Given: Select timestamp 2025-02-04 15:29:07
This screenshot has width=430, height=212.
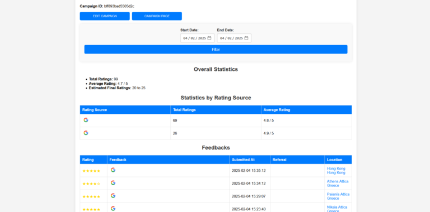Looking at the screenshot, I should 249,196.
